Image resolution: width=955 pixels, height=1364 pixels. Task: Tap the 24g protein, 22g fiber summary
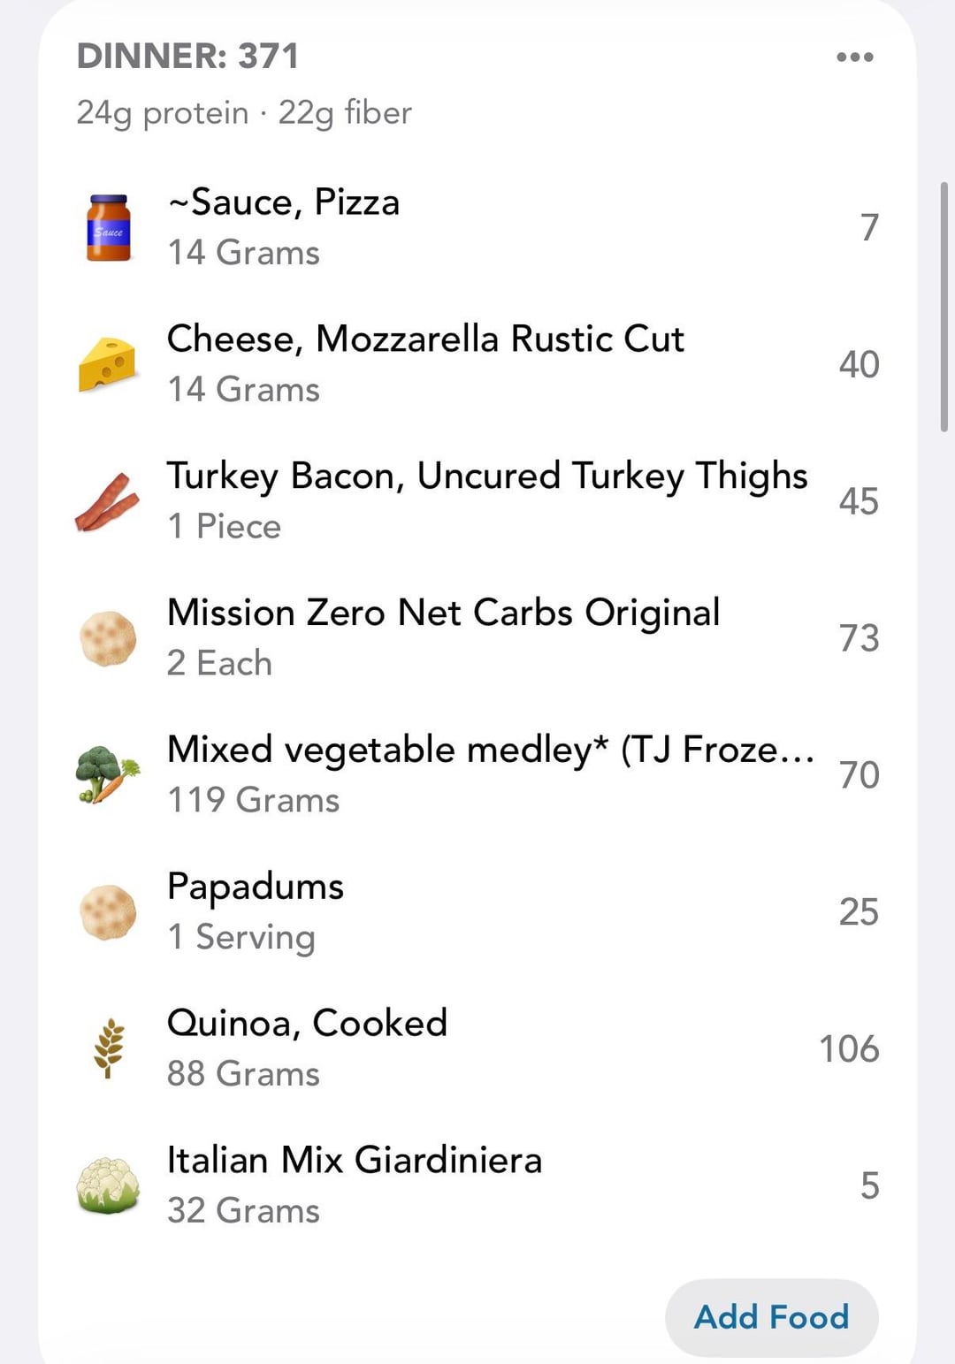click(244, 113)
